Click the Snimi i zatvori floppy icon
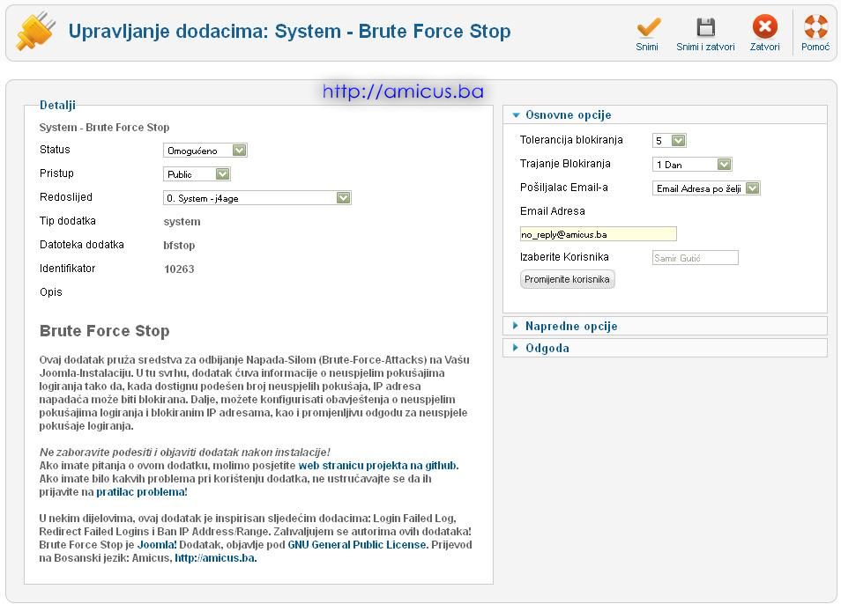The height and width of the screenshot is (604, 841). point(705,26)
